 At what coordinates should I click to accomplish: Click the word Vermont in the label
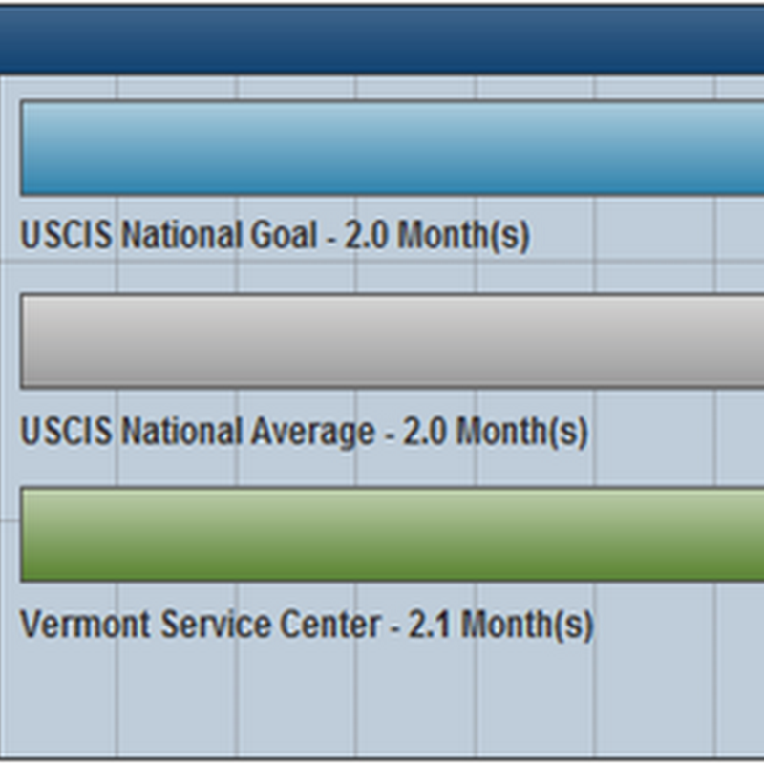[x=85, y=626]
